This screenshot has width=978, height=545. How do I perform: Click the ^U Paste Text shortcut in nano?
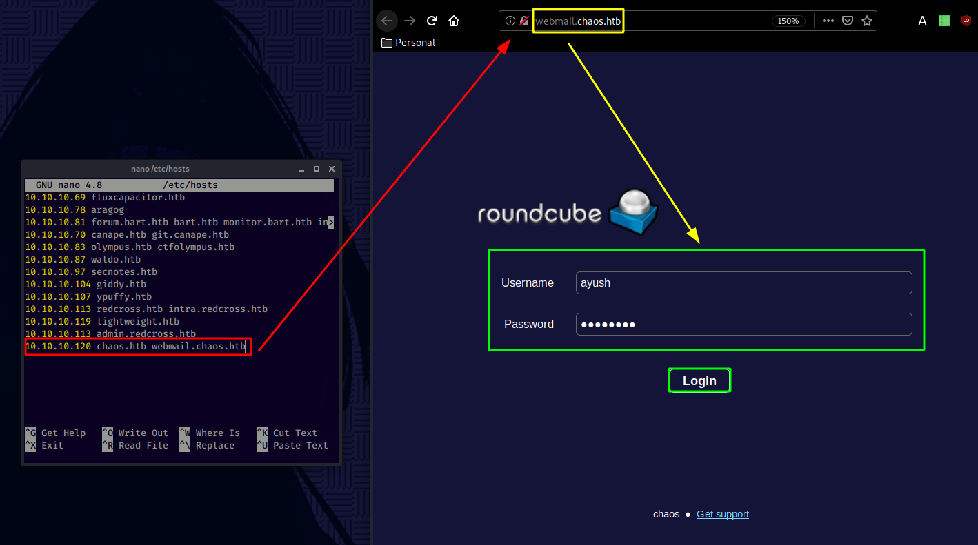[x=292, y=446]
